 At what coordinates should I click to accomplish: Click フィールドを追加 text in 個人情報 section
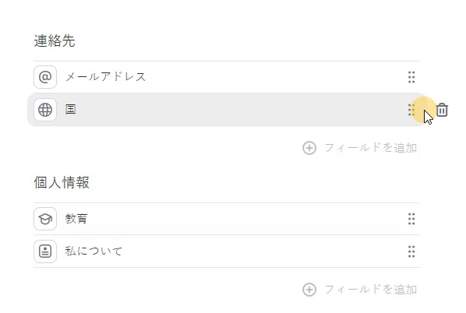[x=371, y=290]
